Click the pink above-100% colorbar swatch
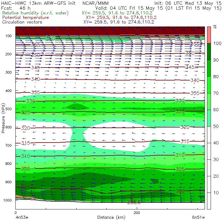 (x=209, y=35)
